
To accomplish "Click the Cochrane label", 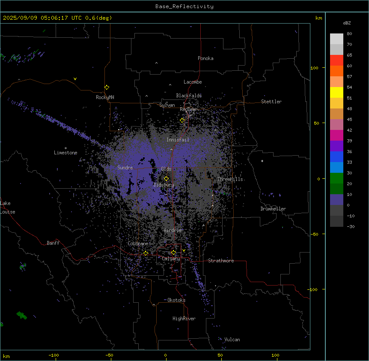I will coord(138,244).
